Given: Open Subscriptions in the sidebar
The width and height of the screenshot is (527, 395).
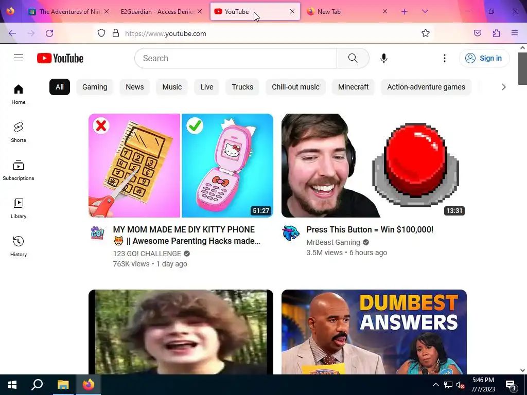Looking at the screenshot, I should [x=19, y=171].
